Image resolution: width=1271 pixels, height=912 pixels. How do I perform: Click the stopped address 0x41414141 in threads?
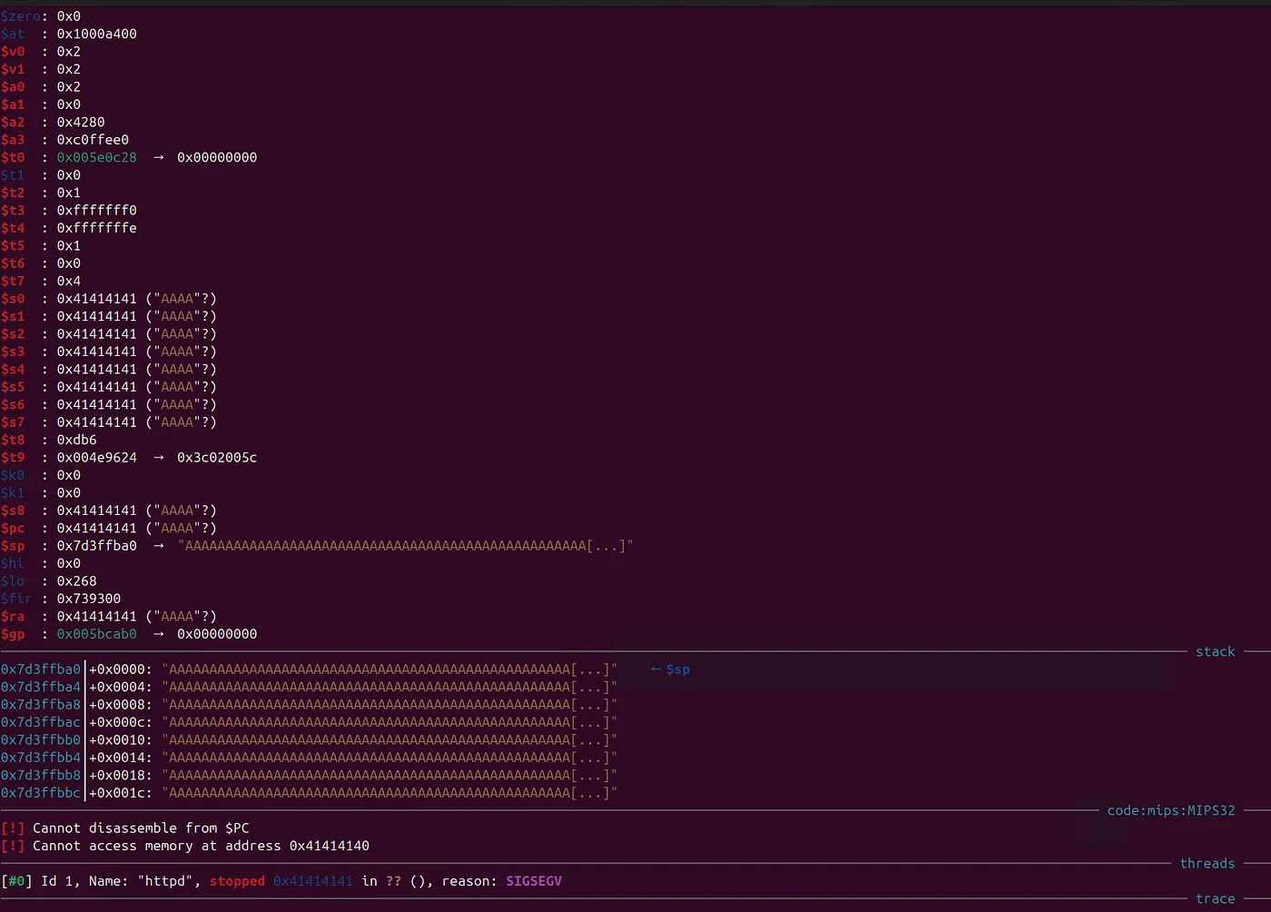(313, 881)
